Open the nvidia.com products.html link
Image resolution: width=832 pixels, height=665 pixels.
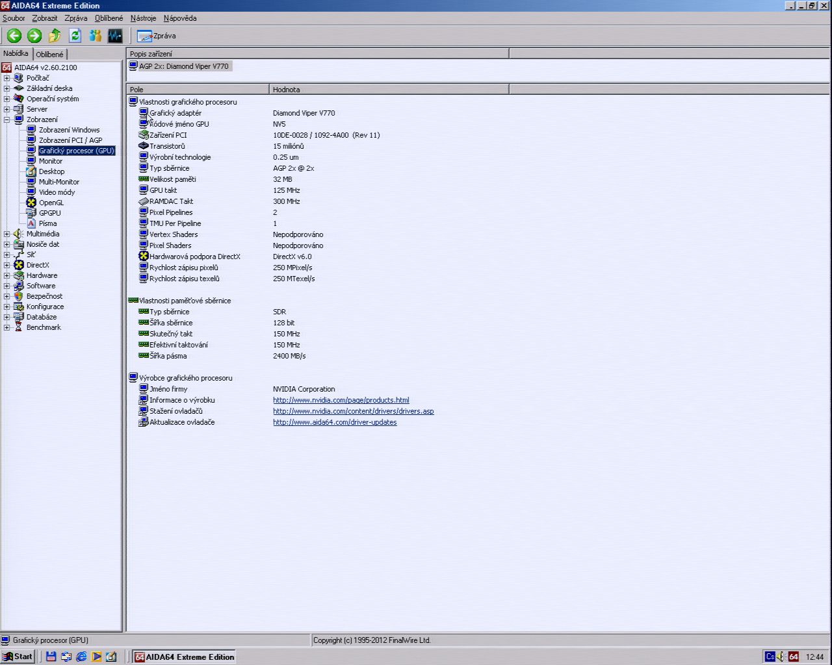tap(341, 400)
